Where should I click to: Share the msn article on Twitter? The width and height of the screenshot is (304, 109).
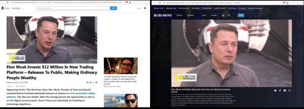(x=90, y=82)
